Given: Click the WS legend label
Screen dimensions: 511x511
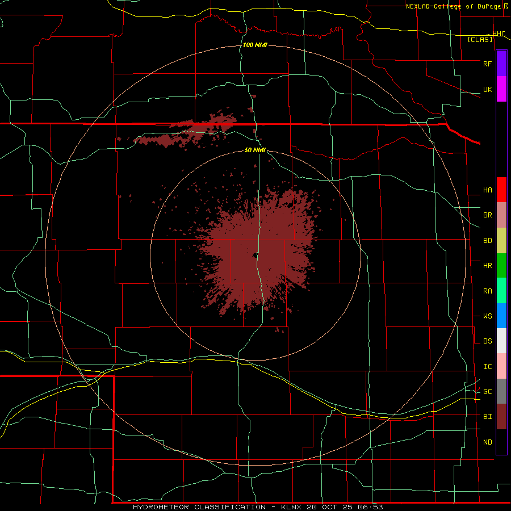Looking at the screenshot, I should pyautogui.click(x=487, y=316).
